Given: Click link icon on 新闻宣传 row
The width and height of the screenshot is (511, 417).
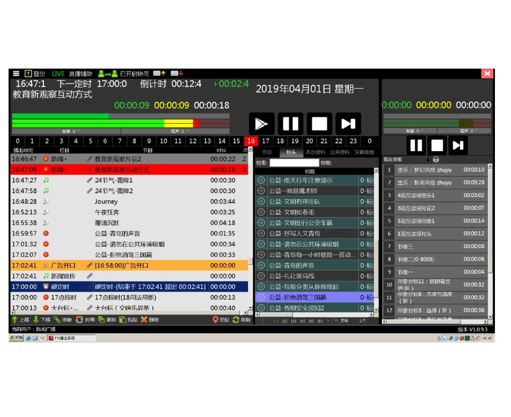Looking at the screenshot, I should pyautogui.click(x=89, y=276).
